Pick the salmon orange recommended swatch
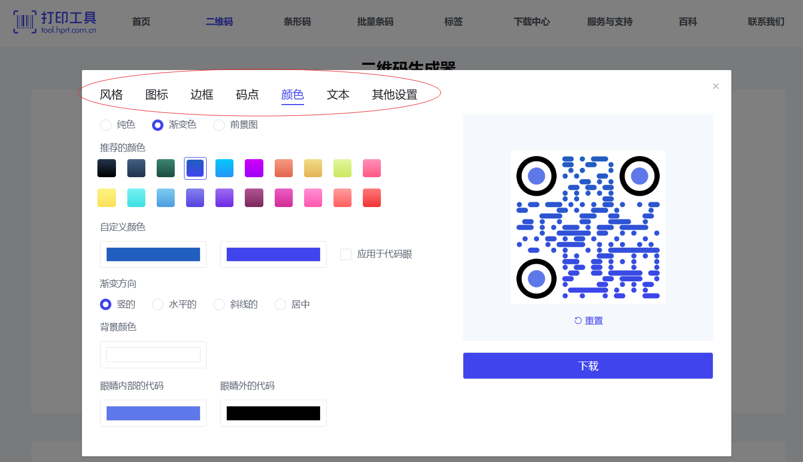This screenshot has width=803, height=462. 283,168
